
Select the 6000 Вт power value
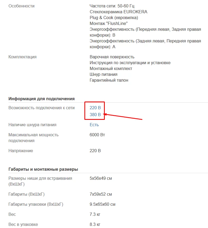(97, 135)
